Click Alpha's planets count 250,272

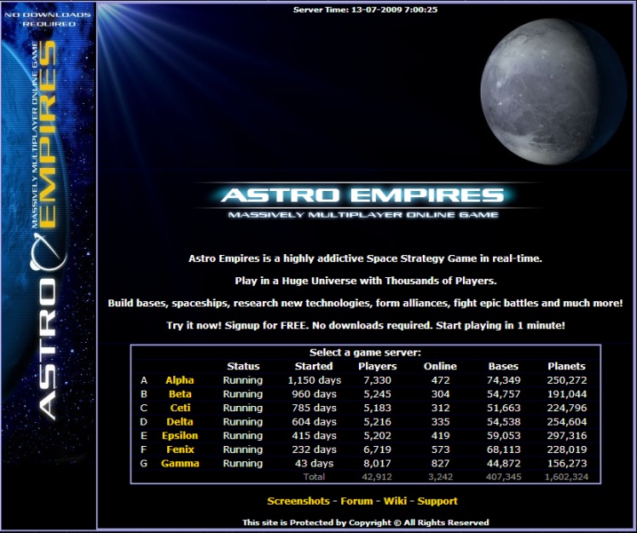(x=567, y=380)
